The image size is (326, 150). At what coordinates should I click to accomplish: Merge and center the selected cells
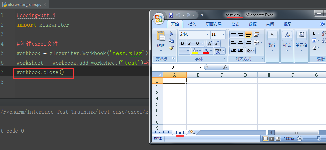(x=257, y=43)
